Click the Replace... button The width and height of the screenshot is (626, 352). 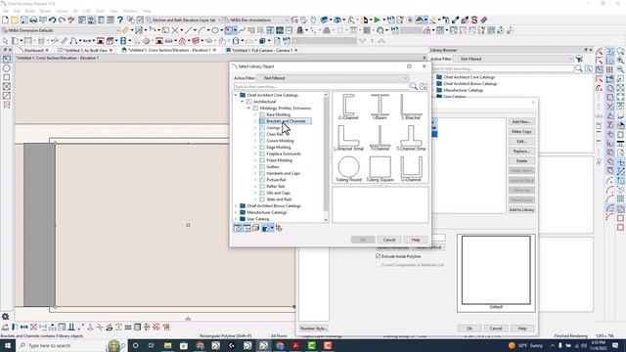tap(521, 151)
